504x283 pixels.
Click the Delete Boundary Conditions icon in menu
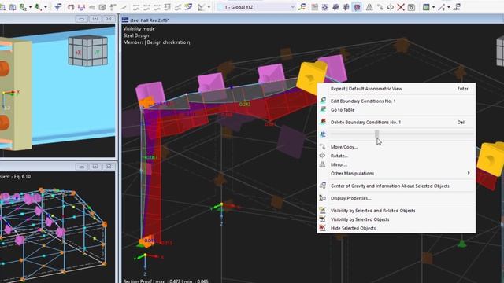pos(323,122)
